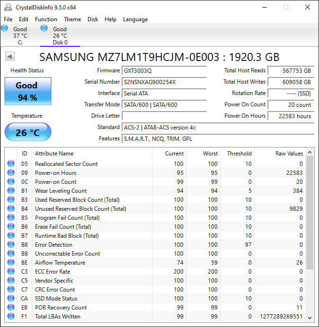The height and width of the screenshot is (327, 319).
Task: Open the Disk menu
Action: pyautogui.click(x=93, y=19)
